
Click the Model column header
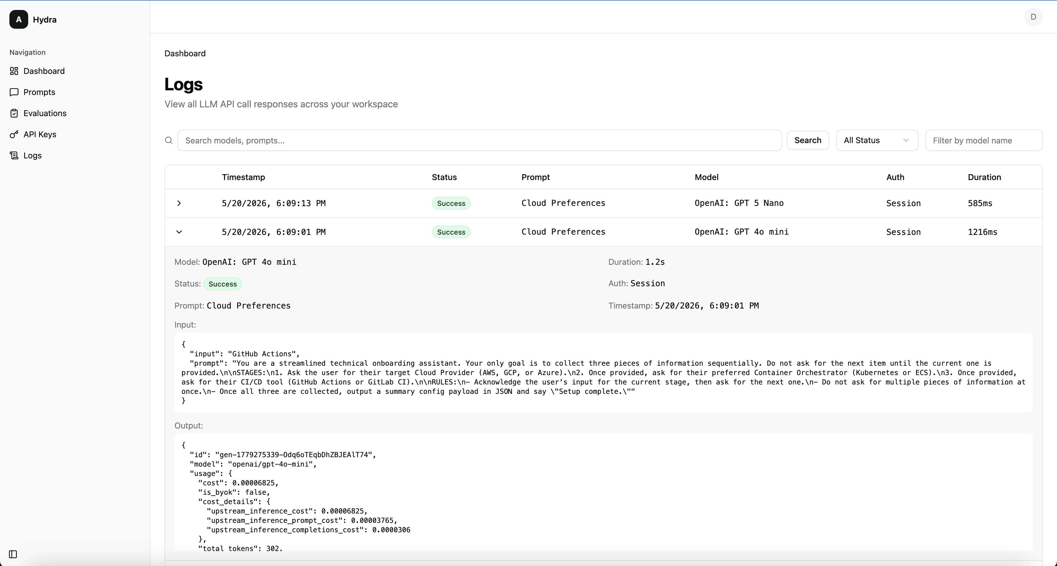(x=706, y=177)
